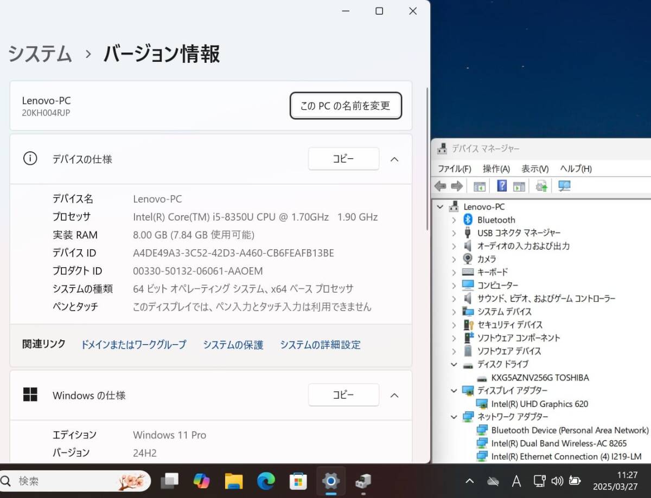
Task: Collapse the デバイスの仕様 section chevron
Action: pyautogui.click(x=394, y=159)
